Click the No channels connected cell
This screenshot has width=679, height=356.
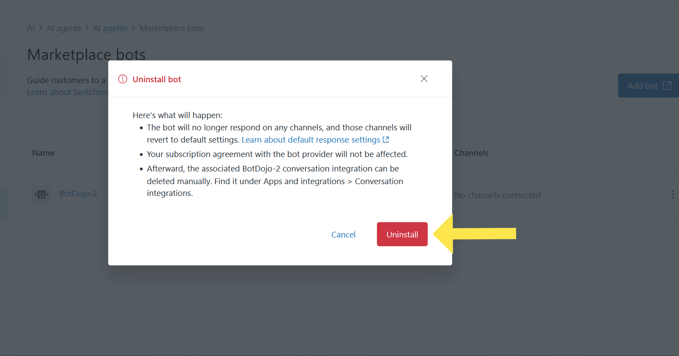click(x=497, y=195)
